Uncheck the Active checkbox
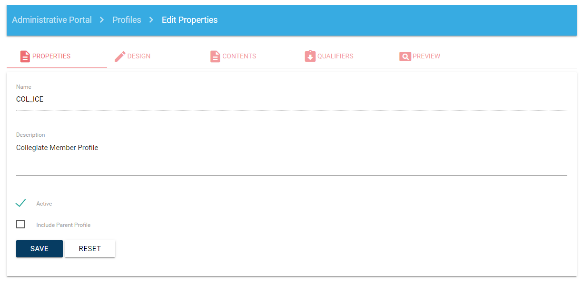Viewport: 583px width, 282px height. 20,203
